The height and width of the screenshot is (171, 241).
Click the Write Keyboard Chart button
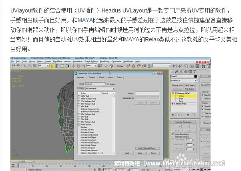coord(147,148)
